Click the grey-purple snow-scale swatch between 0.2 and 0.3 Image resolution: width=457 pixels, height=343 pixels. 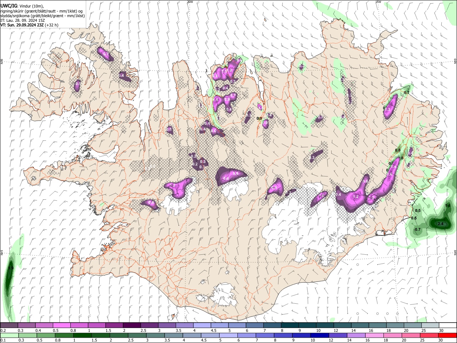coord(9,325)
